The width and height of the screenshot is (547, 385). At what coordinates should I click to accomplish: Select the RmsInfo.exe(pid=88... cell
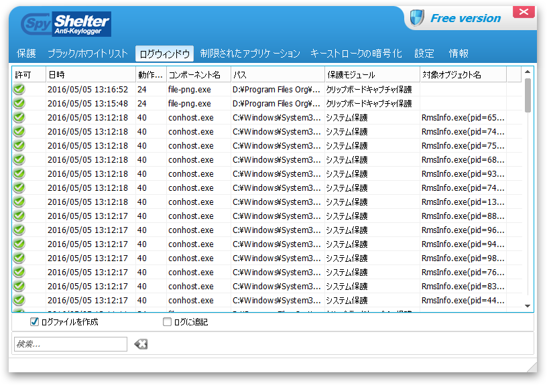pyautogui.click(x=463, y=216)
